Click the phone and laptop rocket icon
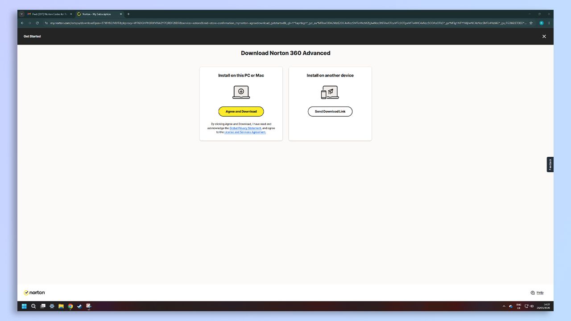Screen dimensions: 571x321 (330, 92)
